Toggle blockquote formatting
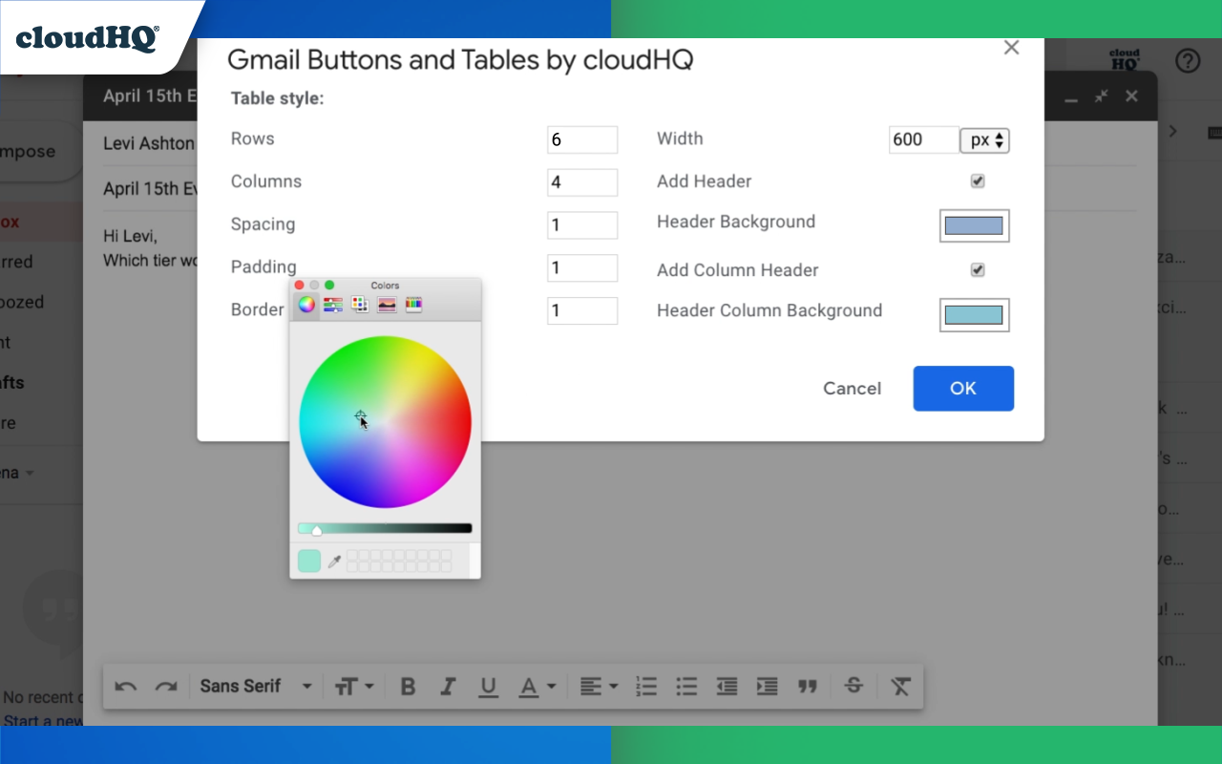 point(807,686)
